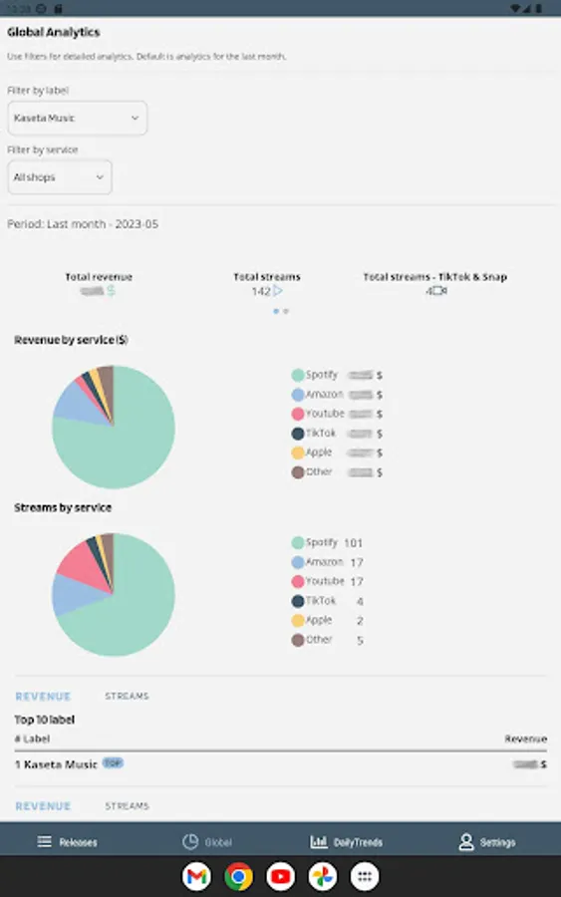Click the Total streams heading
Screen dimensions: 561x897
point(267,277)
